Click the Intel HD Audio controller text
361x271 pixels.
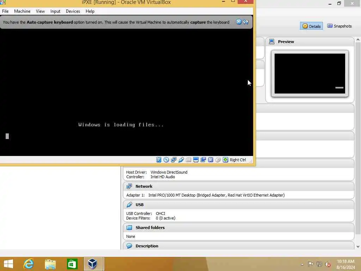coord(163,177)
